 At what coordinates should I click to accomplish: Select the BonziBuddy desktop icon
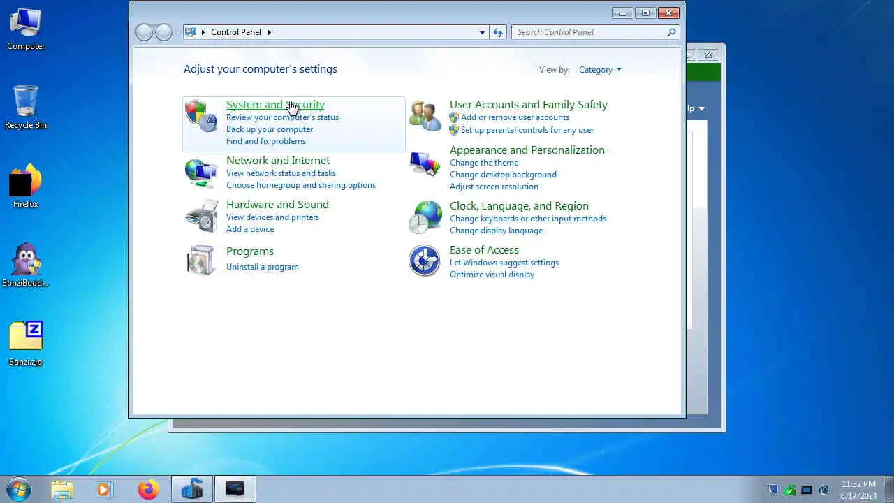pos(26,265)
